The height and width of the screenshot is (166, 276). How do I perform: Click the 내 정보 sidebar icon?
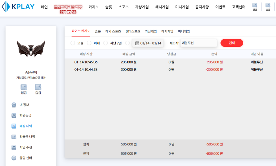(14, 105)
